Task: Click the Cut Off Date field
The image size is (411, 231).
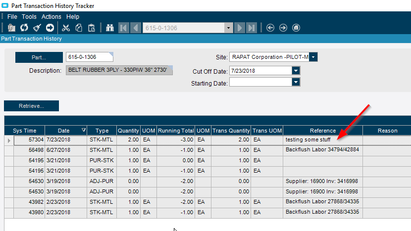Action: [260, 71]
